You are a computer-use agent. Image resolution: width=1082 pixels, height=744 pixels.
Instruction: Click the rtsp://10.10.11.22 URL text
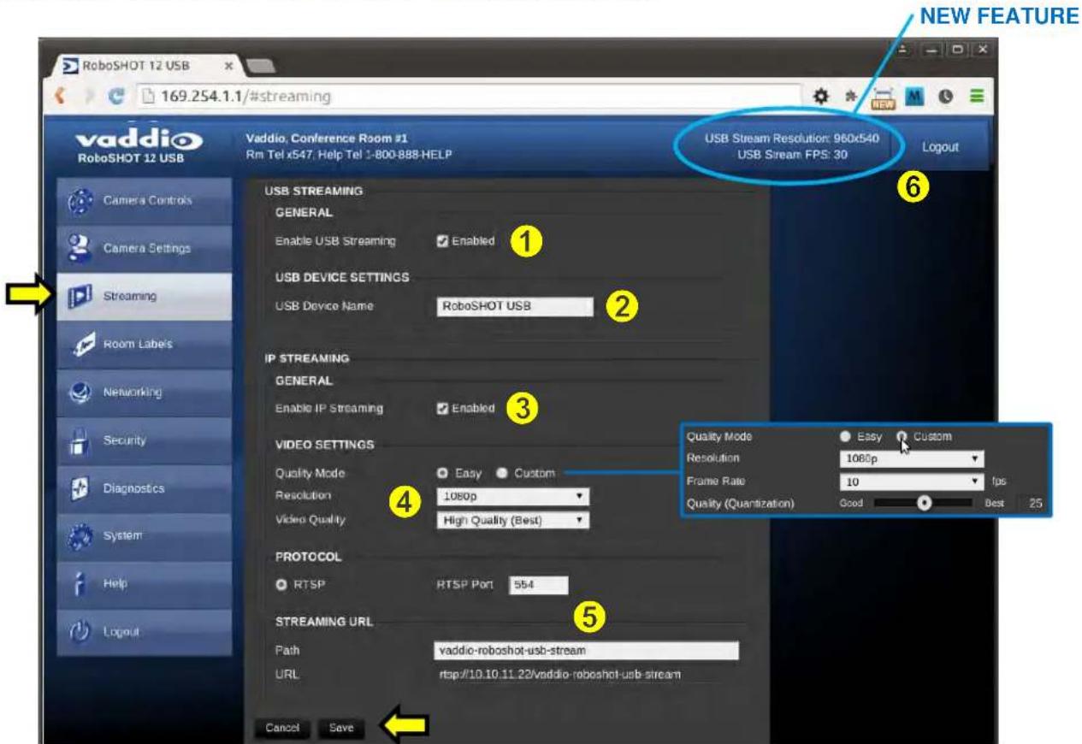click(x=559, y=676)
